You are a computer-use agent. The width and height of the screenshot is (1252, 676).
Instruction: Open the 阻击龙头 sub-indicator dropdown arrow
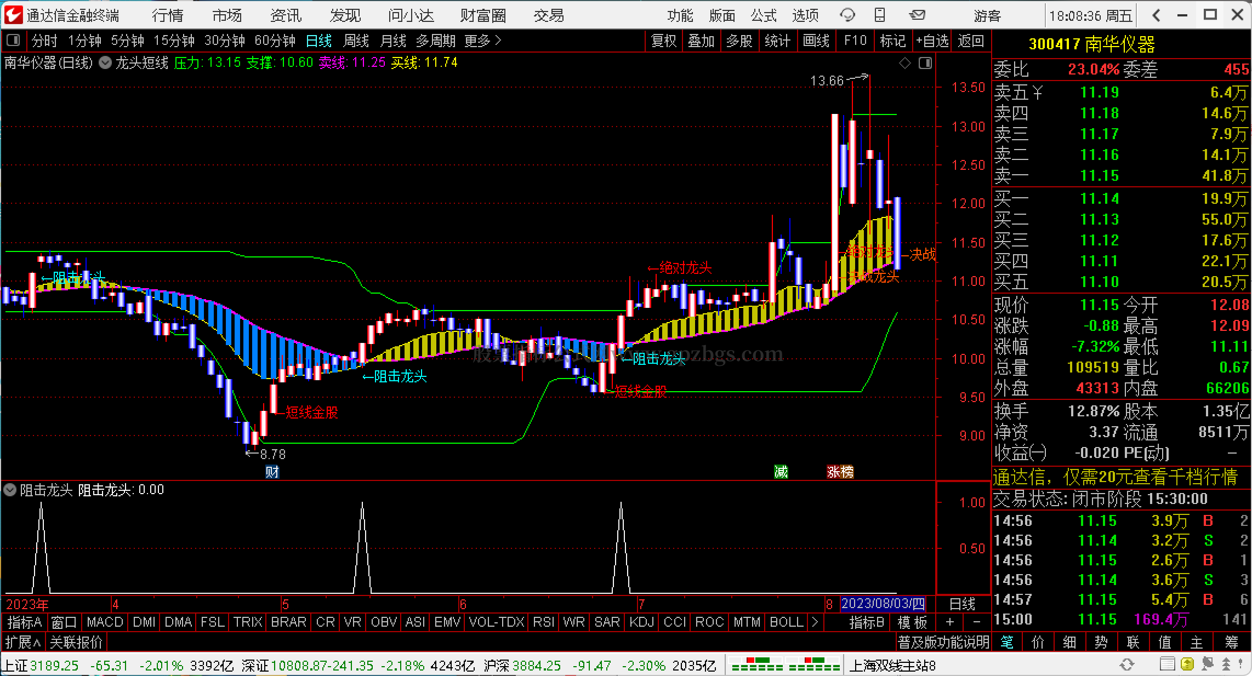[x=10, y=490]
